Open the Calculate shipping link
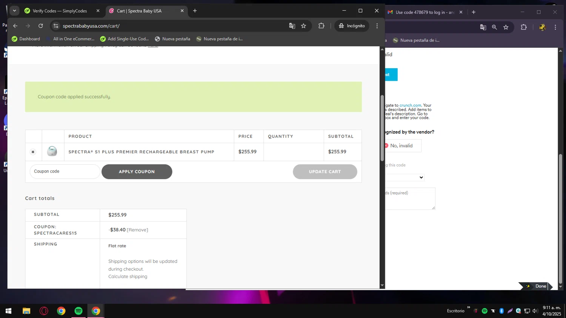Screen dimensions: 566x318 tap(128, 277)
